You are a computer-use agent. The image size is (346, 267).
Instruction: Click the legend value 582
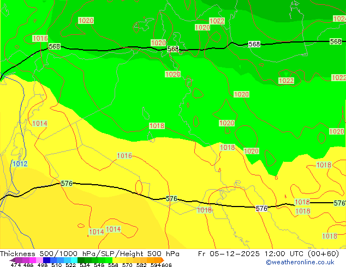pos(141,265)
